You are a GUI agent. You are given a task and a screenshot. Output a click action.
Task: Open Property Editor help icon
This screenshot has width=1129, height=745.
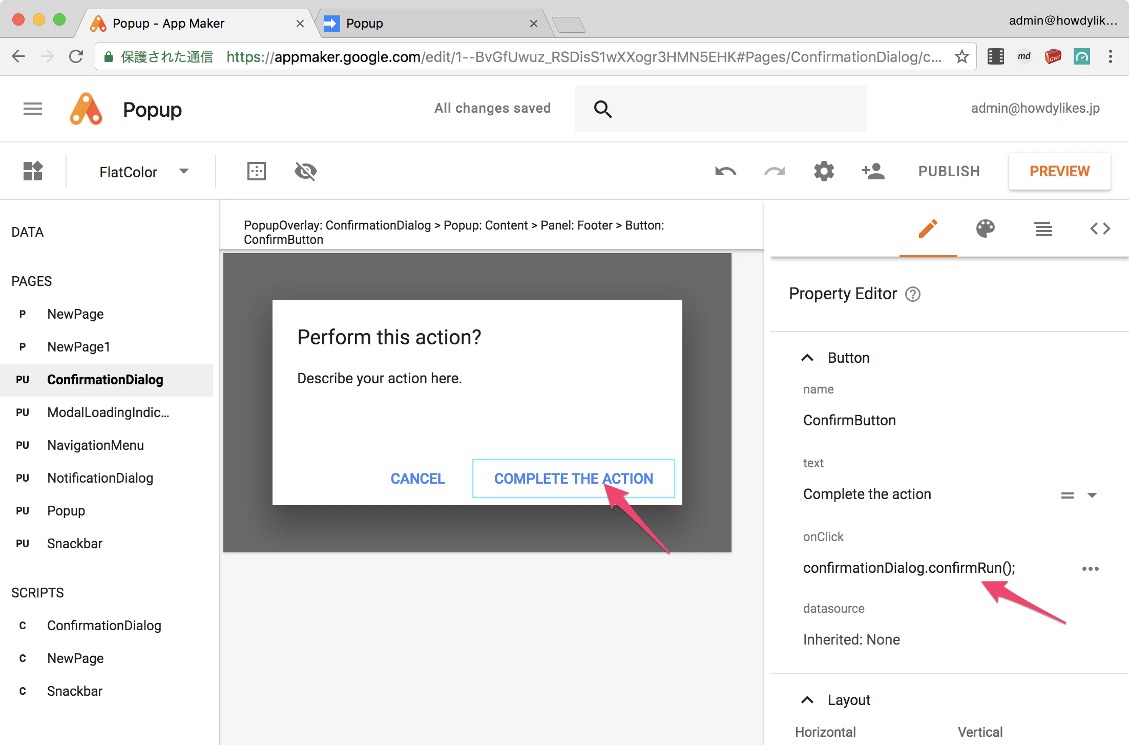(913, 294)
